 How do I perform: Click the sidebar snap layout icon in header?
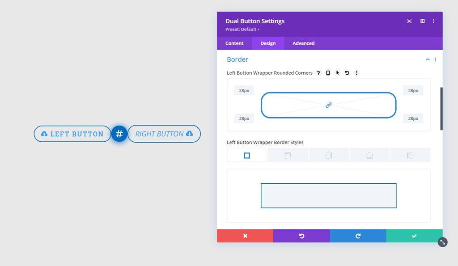[422, 21]
